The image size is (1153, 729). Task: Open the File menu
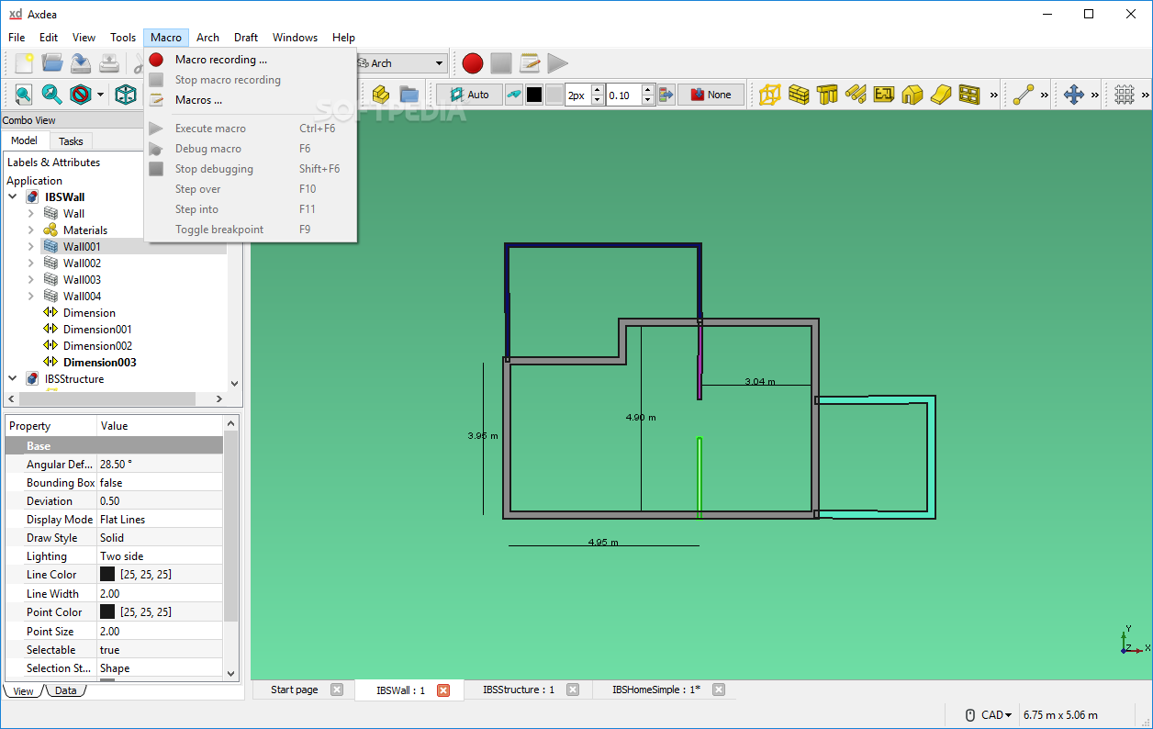click(17, 38)
